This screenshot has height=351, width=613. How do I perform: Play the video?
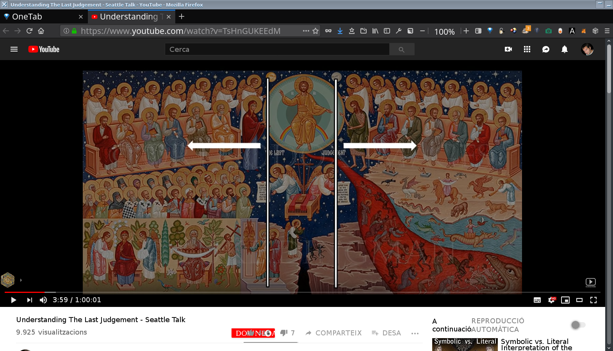coord(14,300)
